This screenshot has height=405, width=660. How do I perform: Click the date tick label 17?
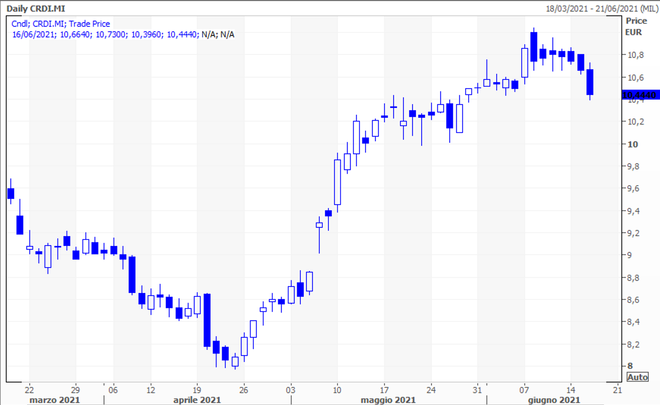[x=384, y=390]
